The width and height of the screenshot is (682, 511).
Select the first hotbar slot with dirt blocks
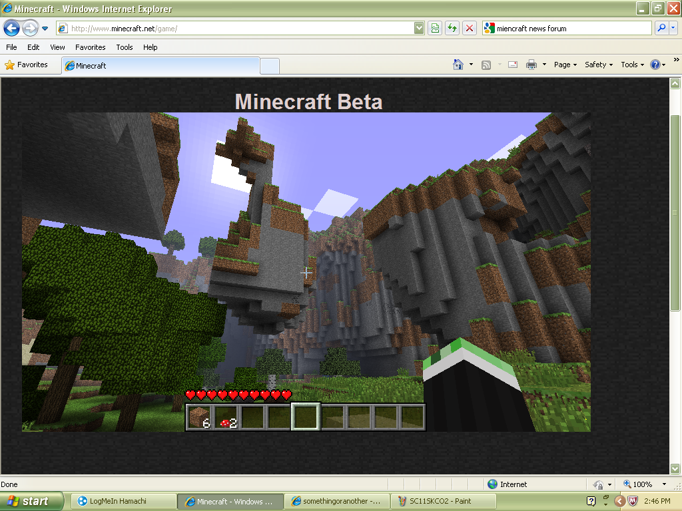point(200,417)
